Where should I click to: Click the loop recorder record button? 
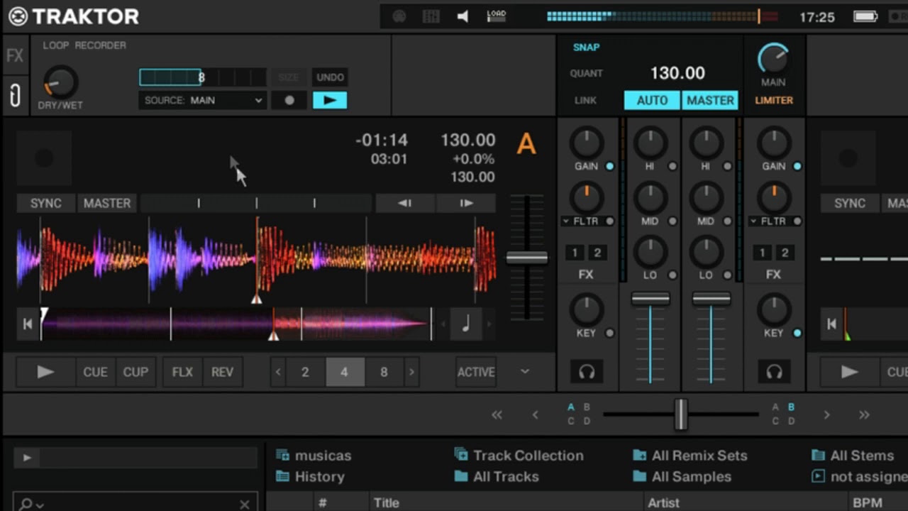[289, 100]
